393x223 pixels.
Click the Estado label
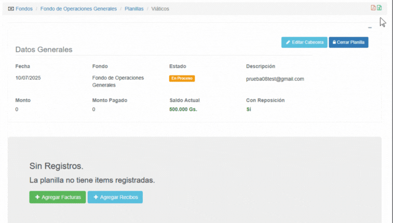(x=178, y=66)
